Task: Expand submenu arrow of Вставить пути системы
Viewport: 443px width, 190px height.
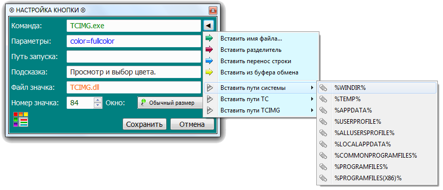Action: click(312, 88)
